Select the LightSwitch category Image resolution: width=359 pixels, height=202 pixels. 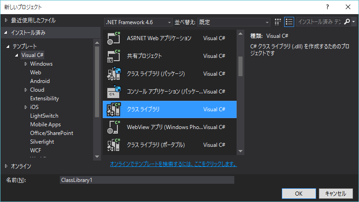pyautogui.click(x=44, y=116)
